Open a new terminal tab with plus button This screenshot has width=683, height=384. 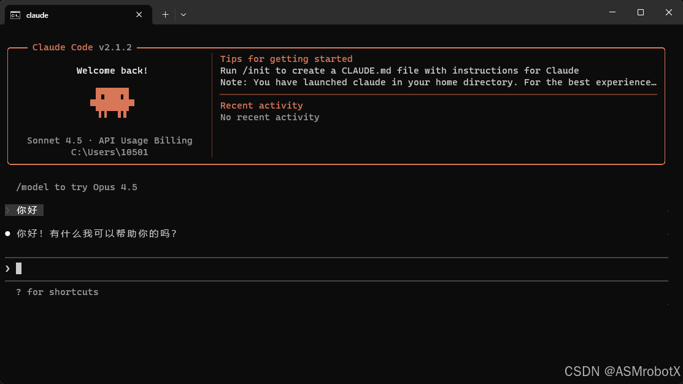165,14
